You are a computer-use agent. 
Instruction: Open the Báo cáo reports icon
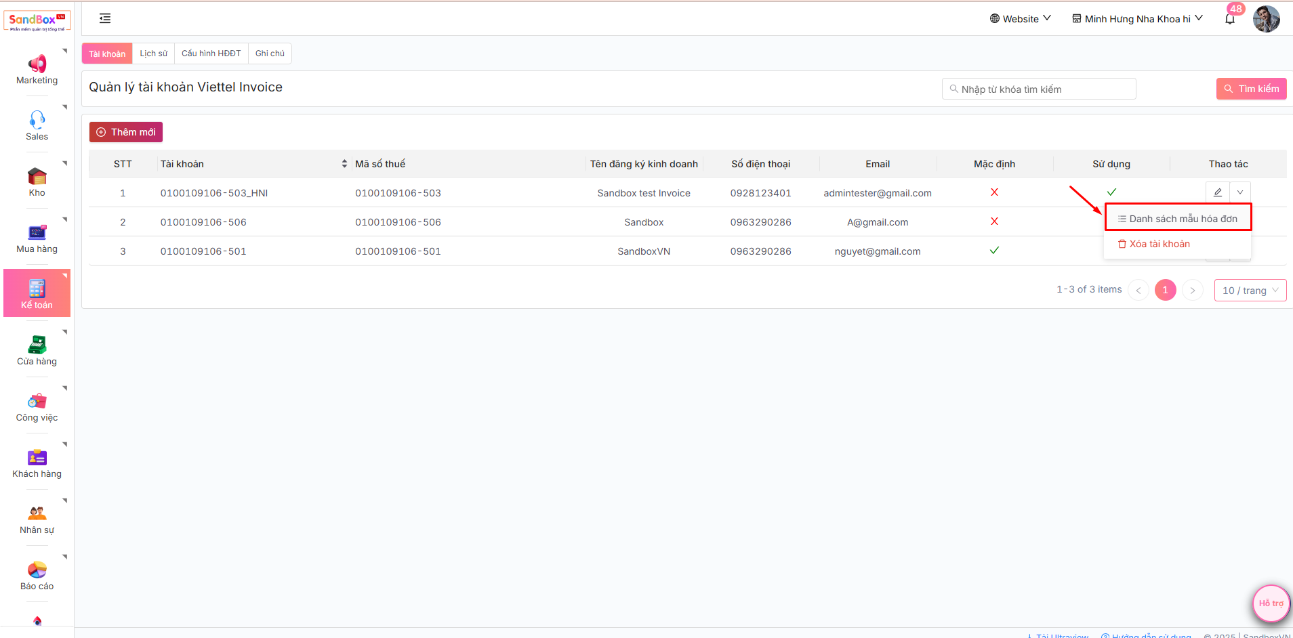tap(37, 570)
